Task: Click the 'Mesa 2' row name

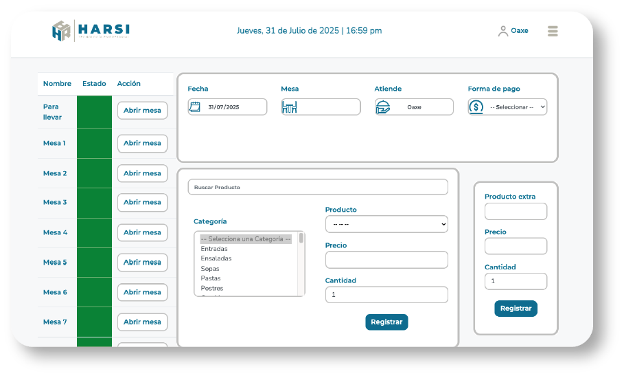Action: [x=55, y=173]
